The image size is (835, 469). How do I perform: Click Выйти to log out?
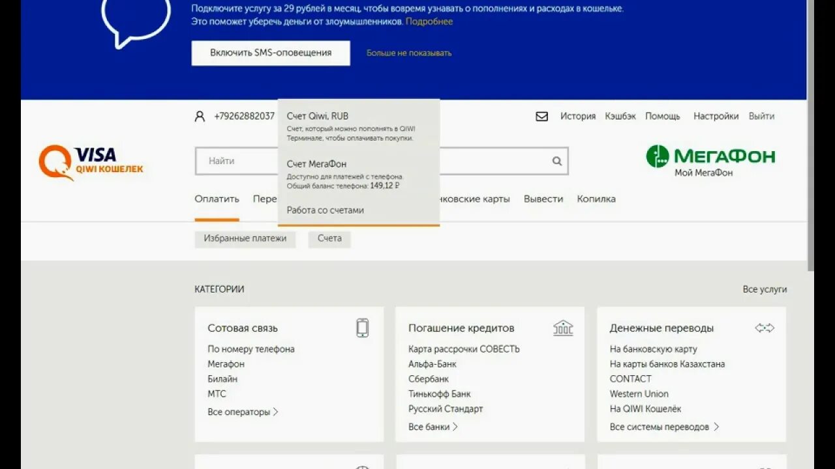coord(762,116)
